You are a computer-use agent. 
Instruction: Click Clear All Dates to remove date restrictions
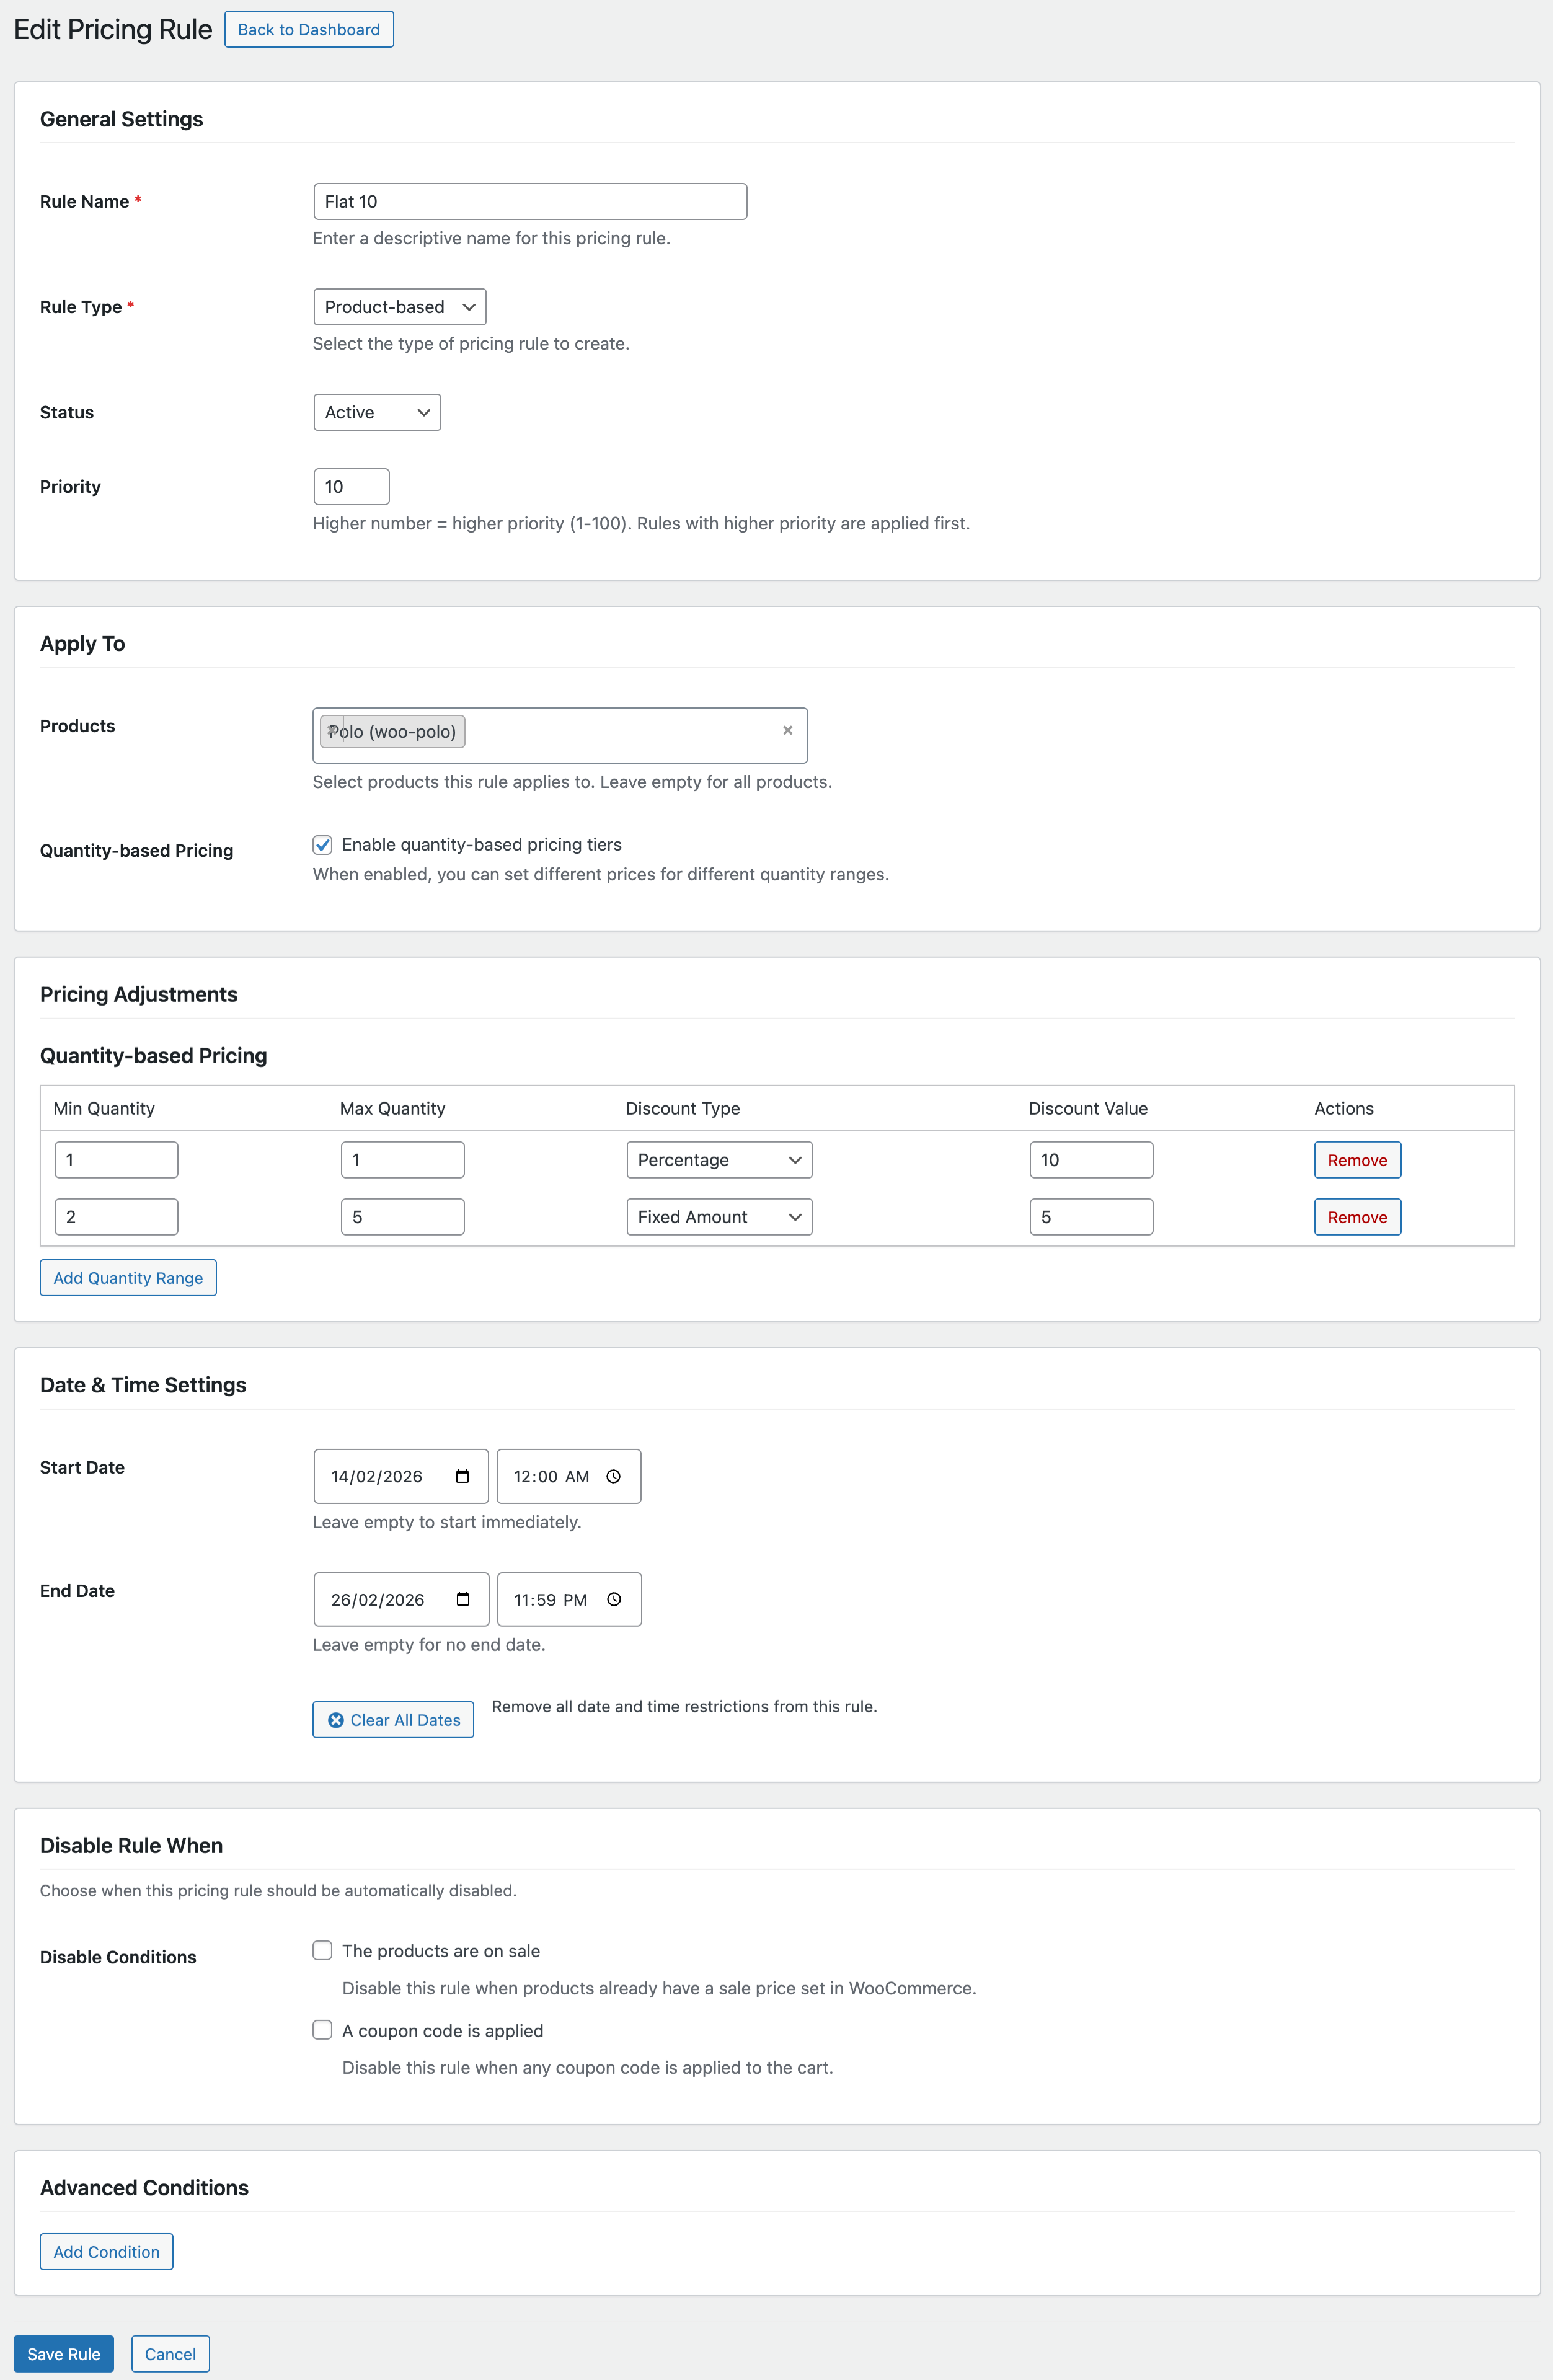coord(392,1719)
